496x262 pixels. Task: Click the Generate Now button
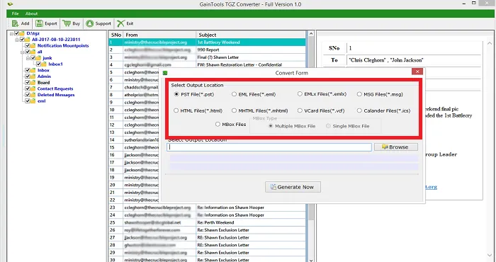click(x=293, y=187)
